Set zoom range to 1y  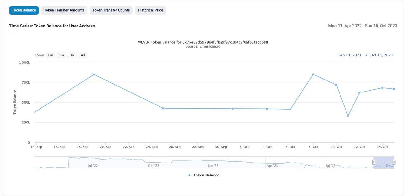[x=72, y=55]
